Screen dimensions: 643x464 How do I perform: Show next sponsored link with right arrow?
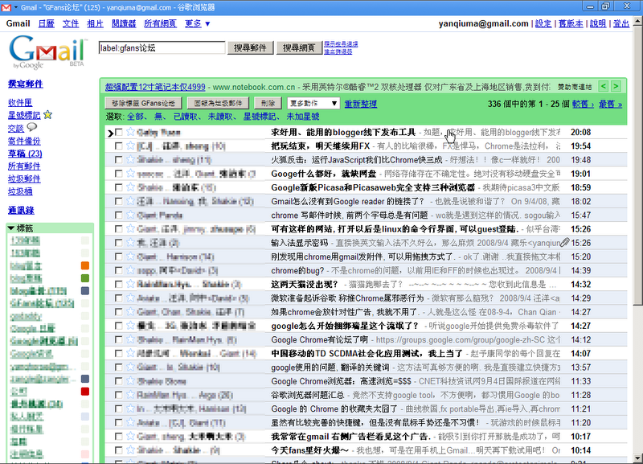616,86
